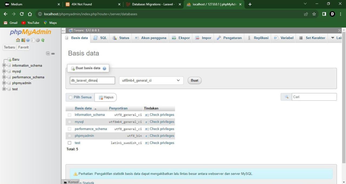Click the database name input containing db_laravel_dimas
This screenshot has width=346, height=184.
92,80
